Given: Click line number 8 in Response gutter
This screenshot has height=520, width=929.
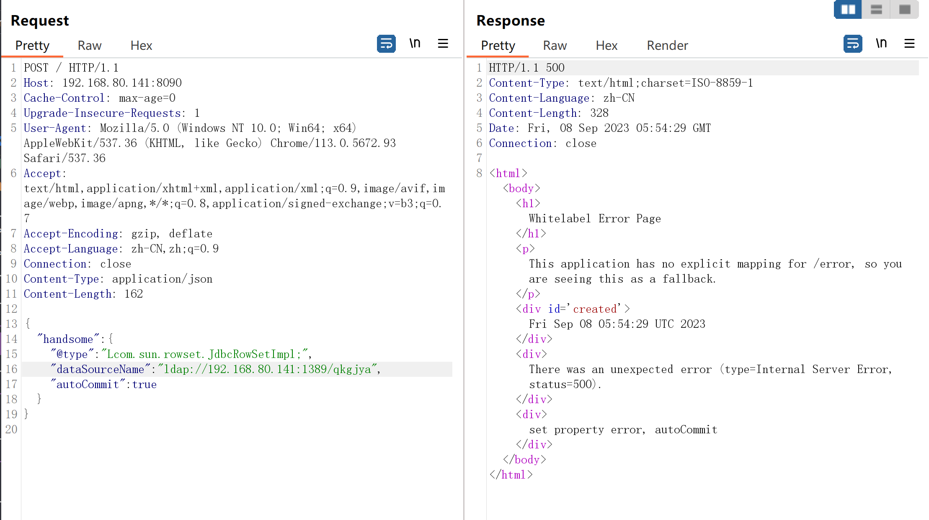Looking at the screenshot, I should pyautogui.click(x=479, y=173).
